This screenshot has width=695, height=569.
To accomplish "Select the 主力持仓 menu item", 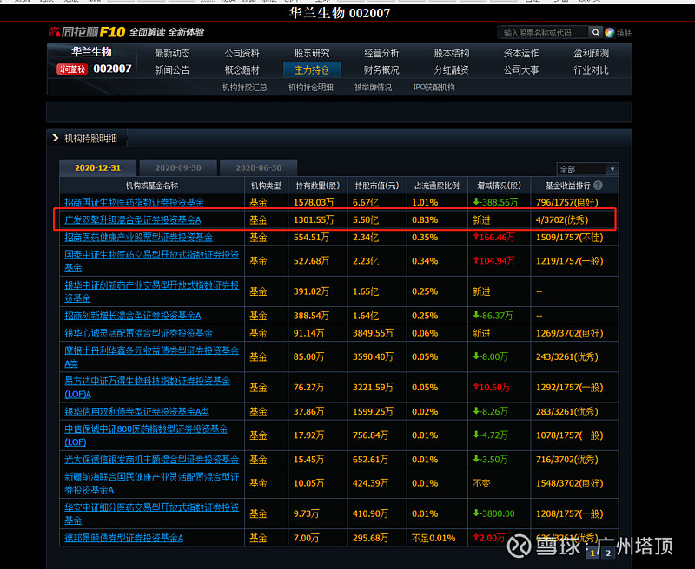I will (x=312, y=70).
